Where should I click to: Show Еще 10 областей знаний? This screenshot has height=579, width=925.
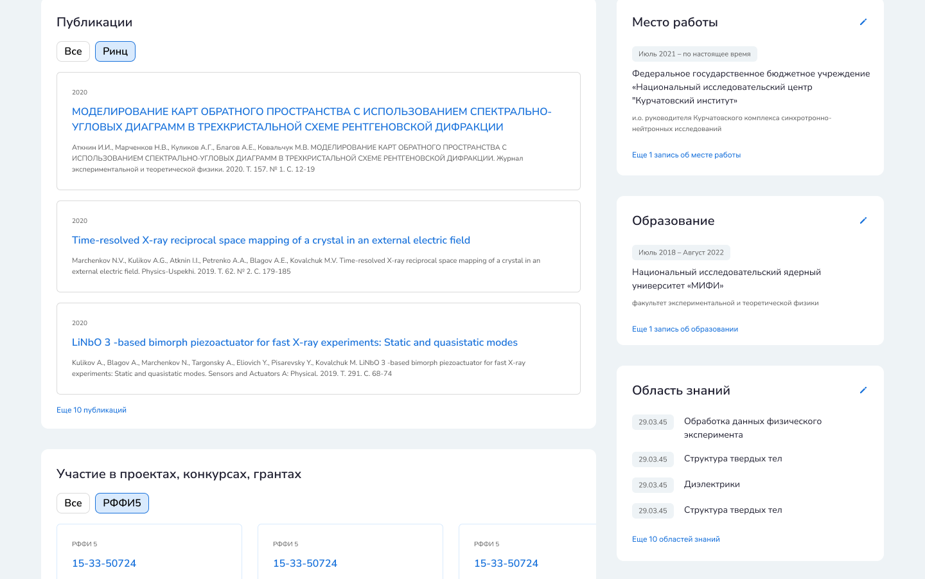676,539
